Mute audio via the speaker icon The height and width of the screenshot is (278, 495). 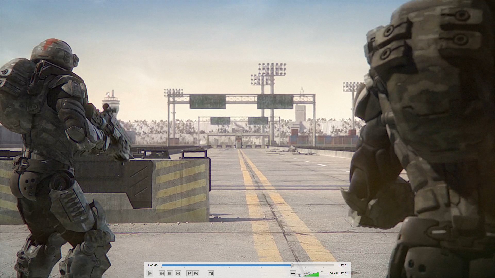point(299,275)
